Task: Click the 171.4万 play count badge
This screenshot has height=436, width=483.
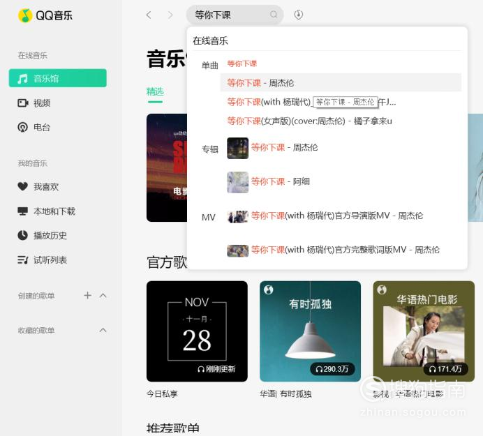Action: (x=446, y=369)
